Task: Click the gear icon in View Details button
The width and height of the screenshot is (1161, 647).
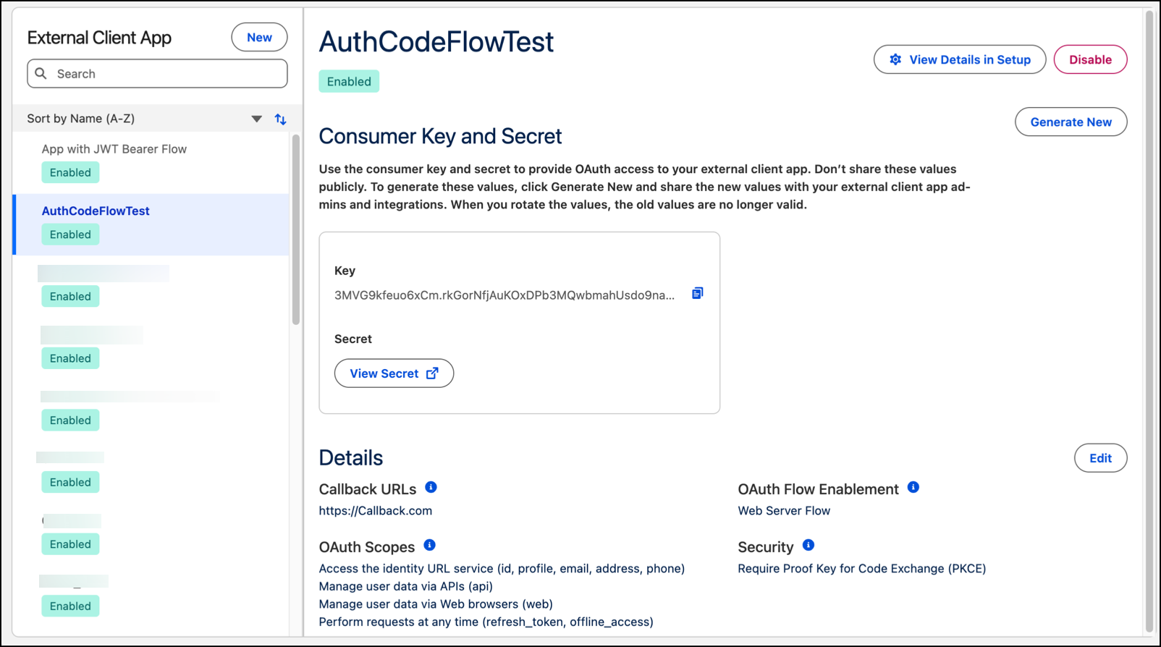Action: coord(895,59)
